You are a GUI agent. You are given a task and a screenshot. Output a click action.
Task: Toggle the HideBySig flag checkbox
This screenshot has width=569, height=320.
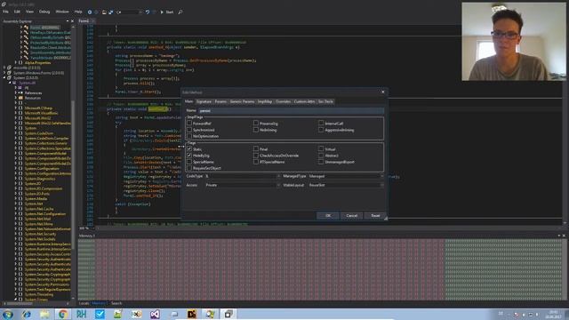[189, 156]
